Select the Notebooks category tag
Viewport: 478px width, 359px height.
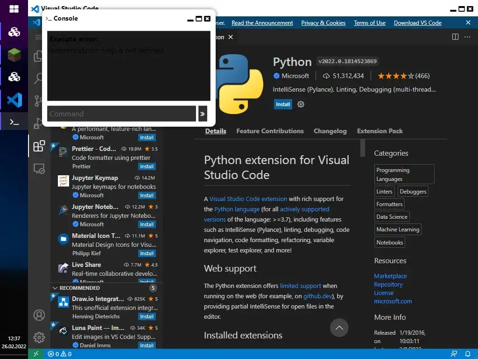click(390, 243)
